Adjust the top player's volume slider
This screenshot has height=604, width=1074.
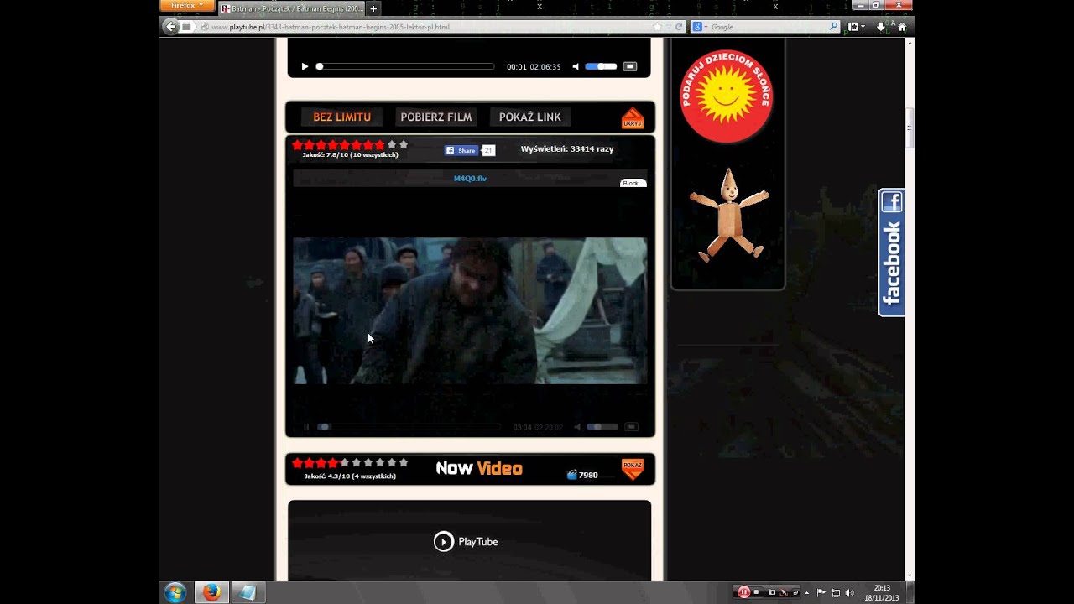(601, 66)
